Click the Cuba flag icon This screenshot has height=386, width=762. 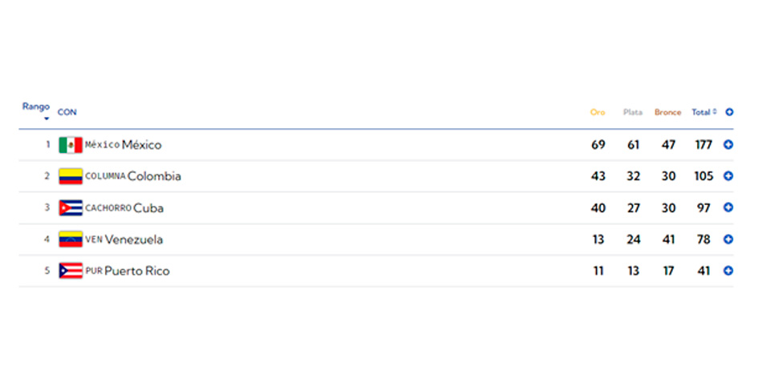pyautogui.click(x=71, y=208)
